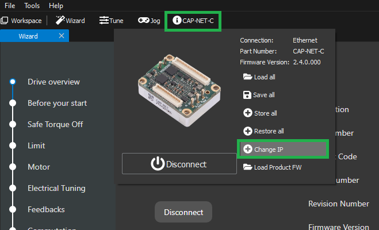Choose Change IP option
The width and height of the screenshot is (379, 230).
coord(282,149)
